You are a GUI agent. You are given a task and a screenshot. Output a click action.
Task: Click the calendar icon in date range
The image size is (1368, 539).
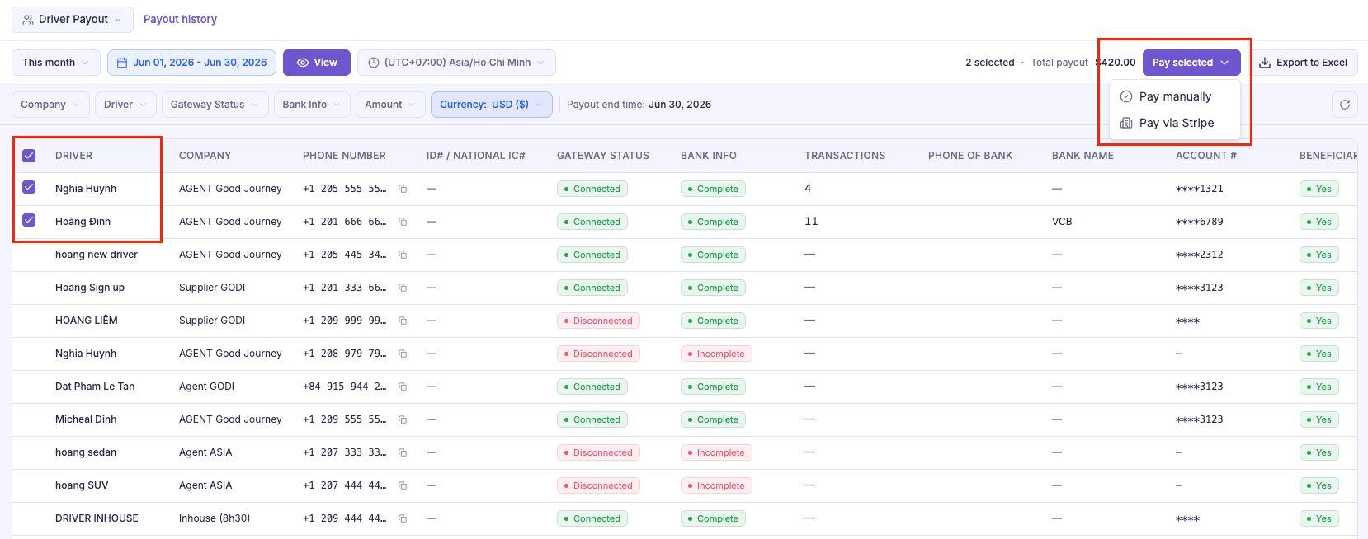[122, 63]
